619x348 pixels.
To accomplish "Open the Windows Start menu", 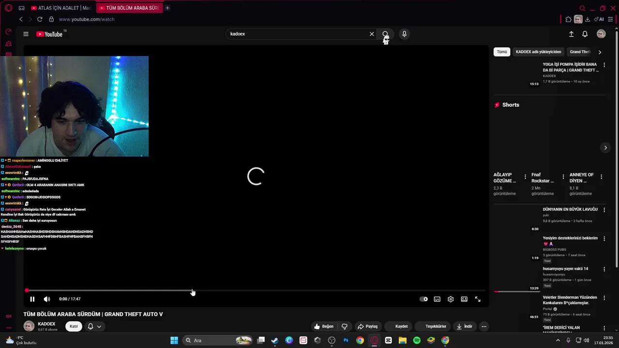I will 174,340.
